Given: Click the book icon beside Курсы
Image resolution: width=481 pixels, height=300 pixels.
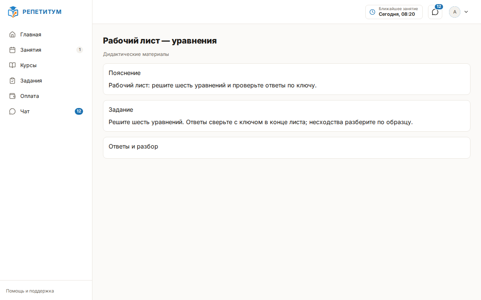Looking at the screenshot, I should [x=12, y=65].
